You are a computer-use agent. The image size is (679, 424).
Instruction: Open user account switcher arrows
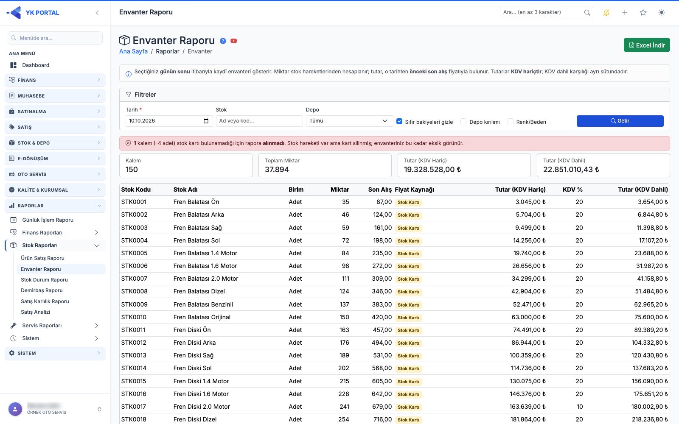(x=99, y=409)
